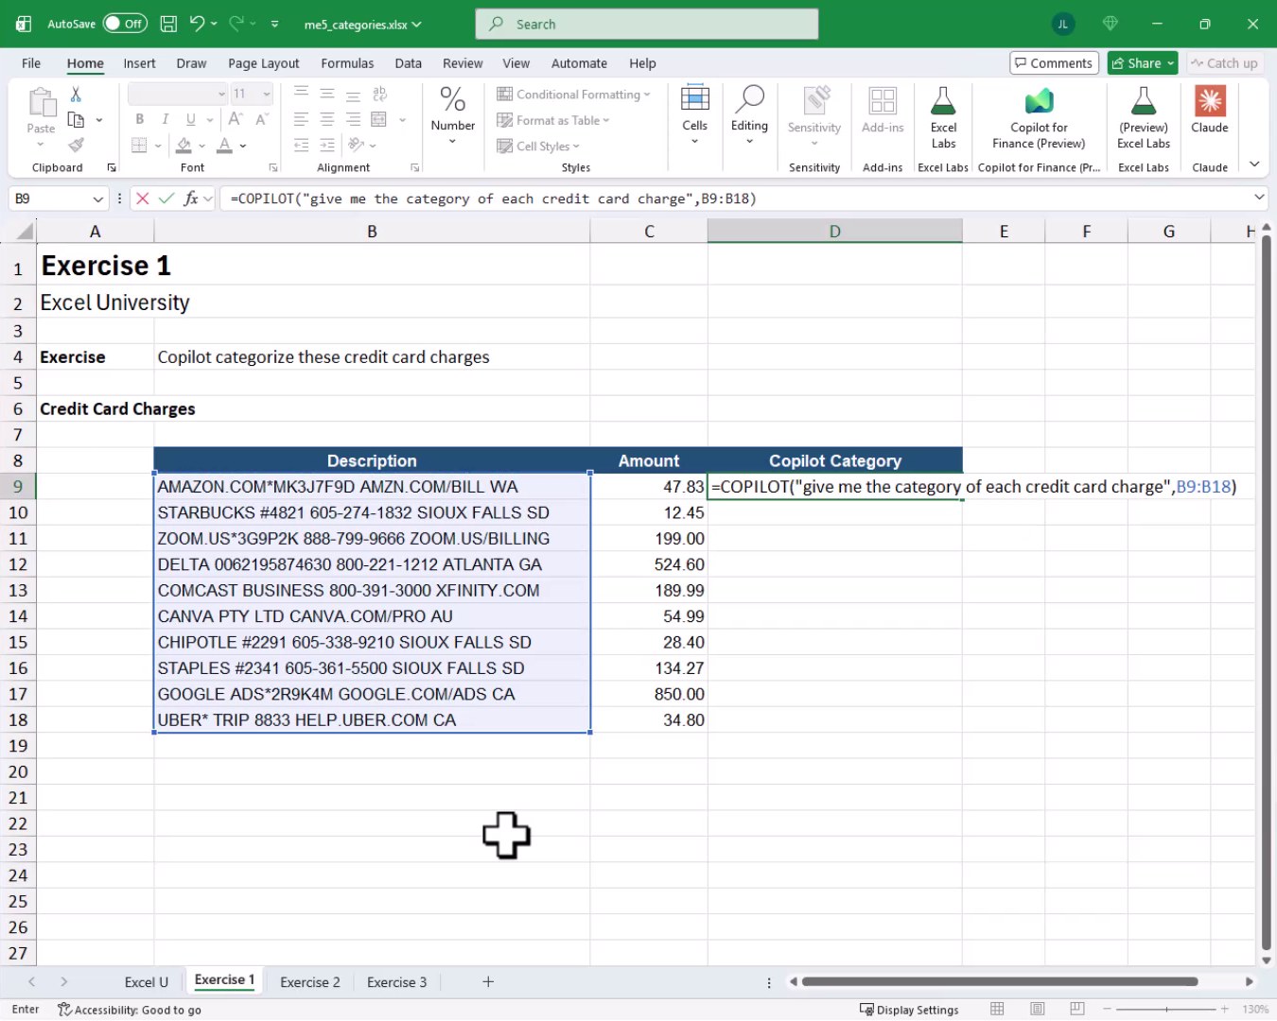Toggle Italic formatting
Viewport: 1277px width, 1021px height.
coord(166,119)
